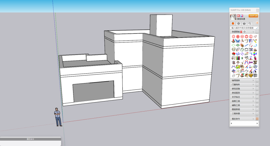Select the green chain roller icon
Screen dimensions: 270x146
tap(238, 67)
